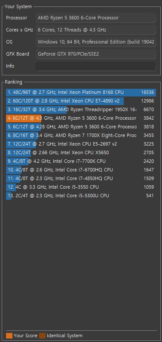Select the Core i7-7700K ranking row
This screenshot has height=342, width=162.
click(81, 161)
